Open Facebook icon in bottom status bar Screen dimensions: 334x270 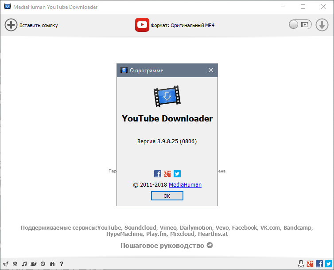(x=319, y=264)
